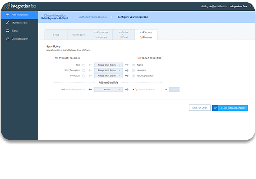Click the Sync Rules heading
Image resolution: width=256 pixels, height=179 pixels.
(x=53, y=46)
